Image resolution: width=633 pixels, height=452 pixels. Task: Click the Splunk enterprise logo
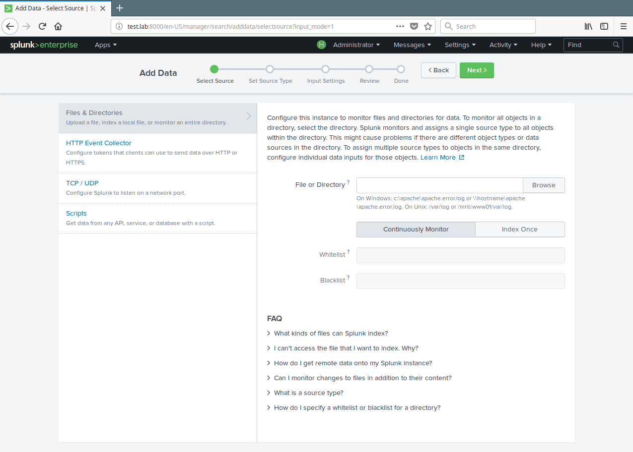(x=44, y=45)
